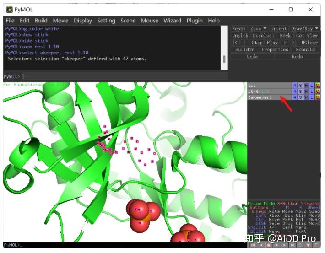Click bottom-bar rewind to start icon
Viewport: 325px width, 253px height.
[253, 245]
